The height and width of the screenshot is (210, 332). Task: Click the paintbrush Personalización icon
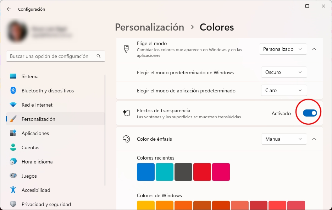pyautogui.click(x=13, y=119)
